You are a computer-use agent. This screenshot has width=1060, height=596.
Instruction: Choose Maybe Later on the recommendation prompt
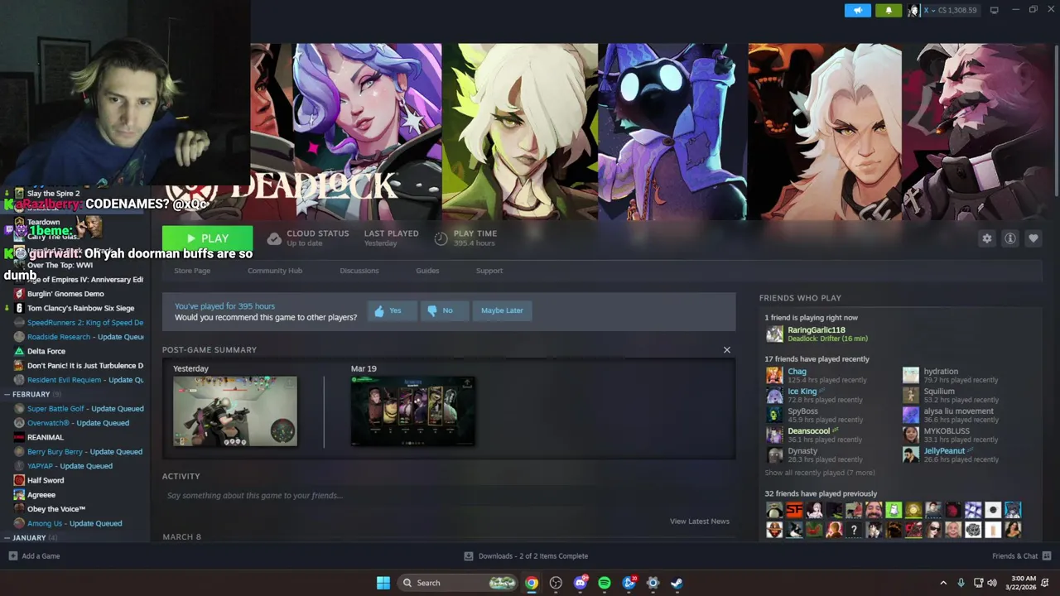click(x=502, y=310)
